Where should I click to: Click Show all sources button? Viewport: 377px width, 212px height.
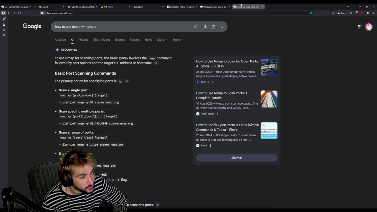[x=237, y=158]
